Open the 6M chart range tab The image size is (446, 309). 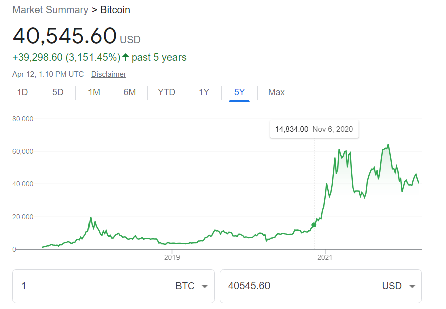tap(130, 92)
